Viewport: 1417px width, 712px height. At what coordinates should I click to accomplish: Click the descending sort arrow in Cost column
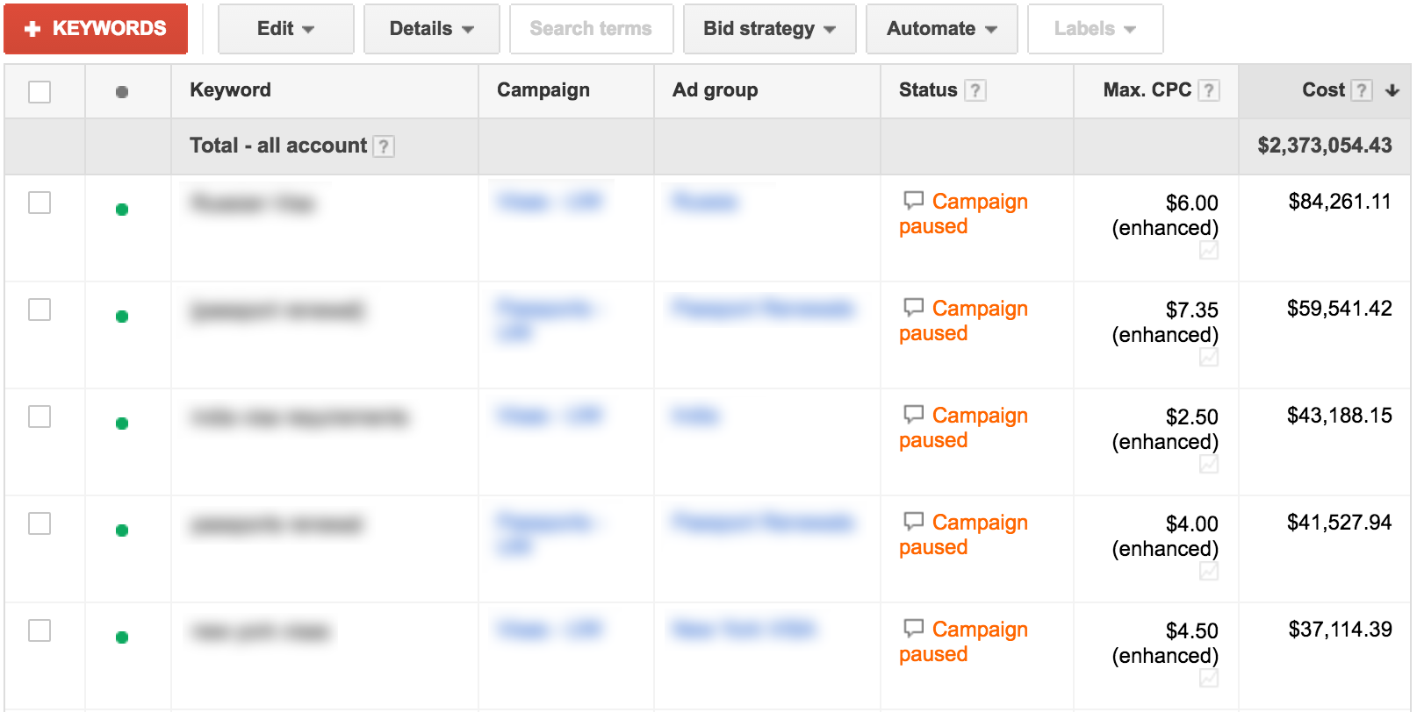1392,90
